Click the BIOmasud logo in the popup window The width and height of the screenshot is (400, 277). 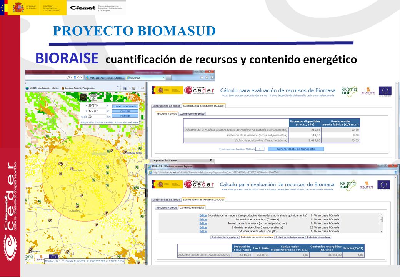(348, 185)
